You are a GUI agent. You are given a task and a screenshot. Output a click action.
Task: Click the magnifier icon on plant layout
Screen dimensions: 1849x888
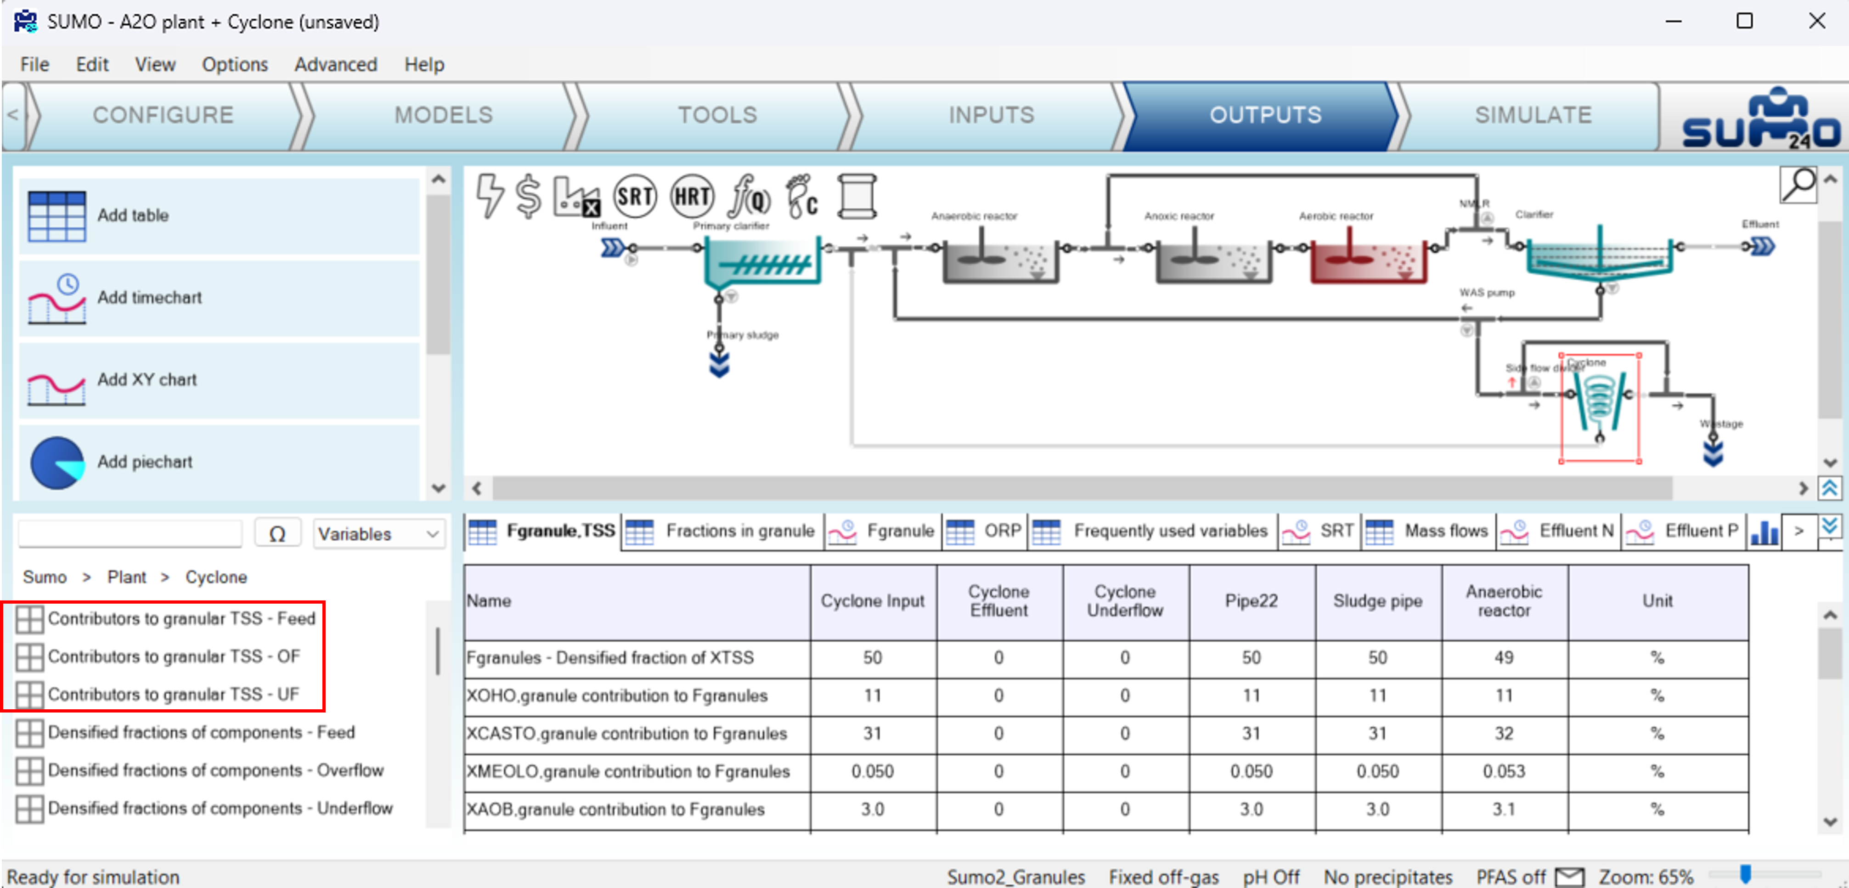(x=1798, y=185)
